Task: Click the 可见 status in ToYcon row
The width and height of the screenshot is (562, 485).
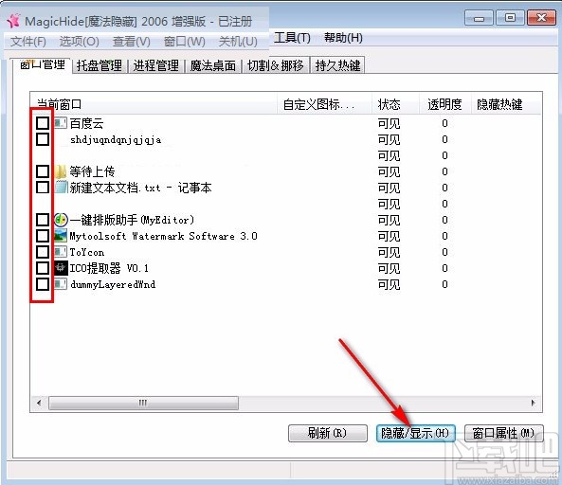Action: [389, 252]
